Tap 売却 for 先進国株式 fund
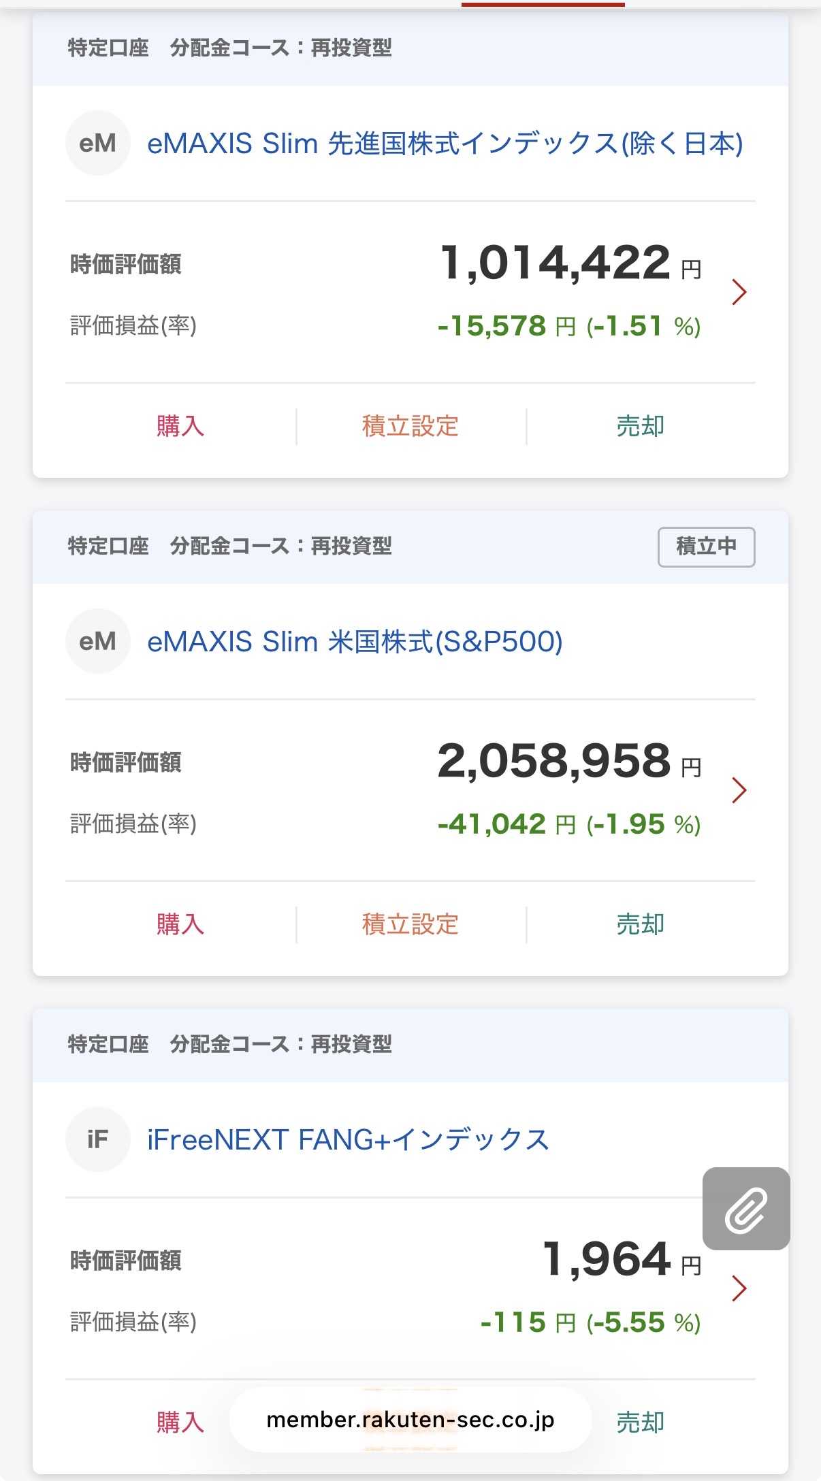 click(x=640, y=426)
